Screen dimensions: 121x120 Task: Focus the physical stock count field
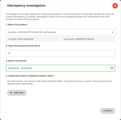[x=60, y=53]
